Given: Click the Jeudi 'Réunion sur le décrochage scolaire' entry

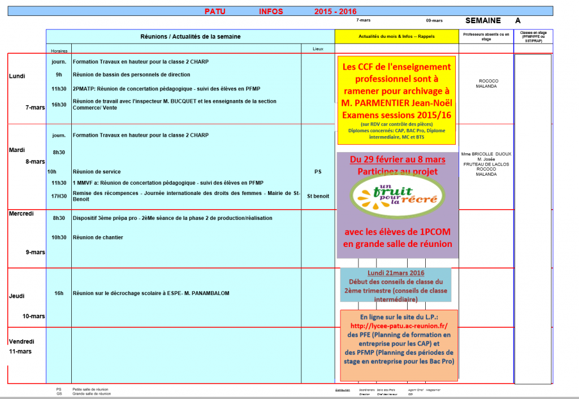Looking at the screenshot, I should click(151, 293).
